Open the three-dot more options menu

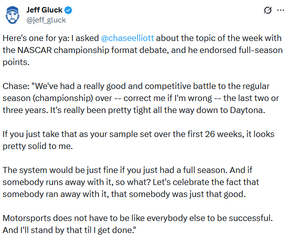point(280,10)
